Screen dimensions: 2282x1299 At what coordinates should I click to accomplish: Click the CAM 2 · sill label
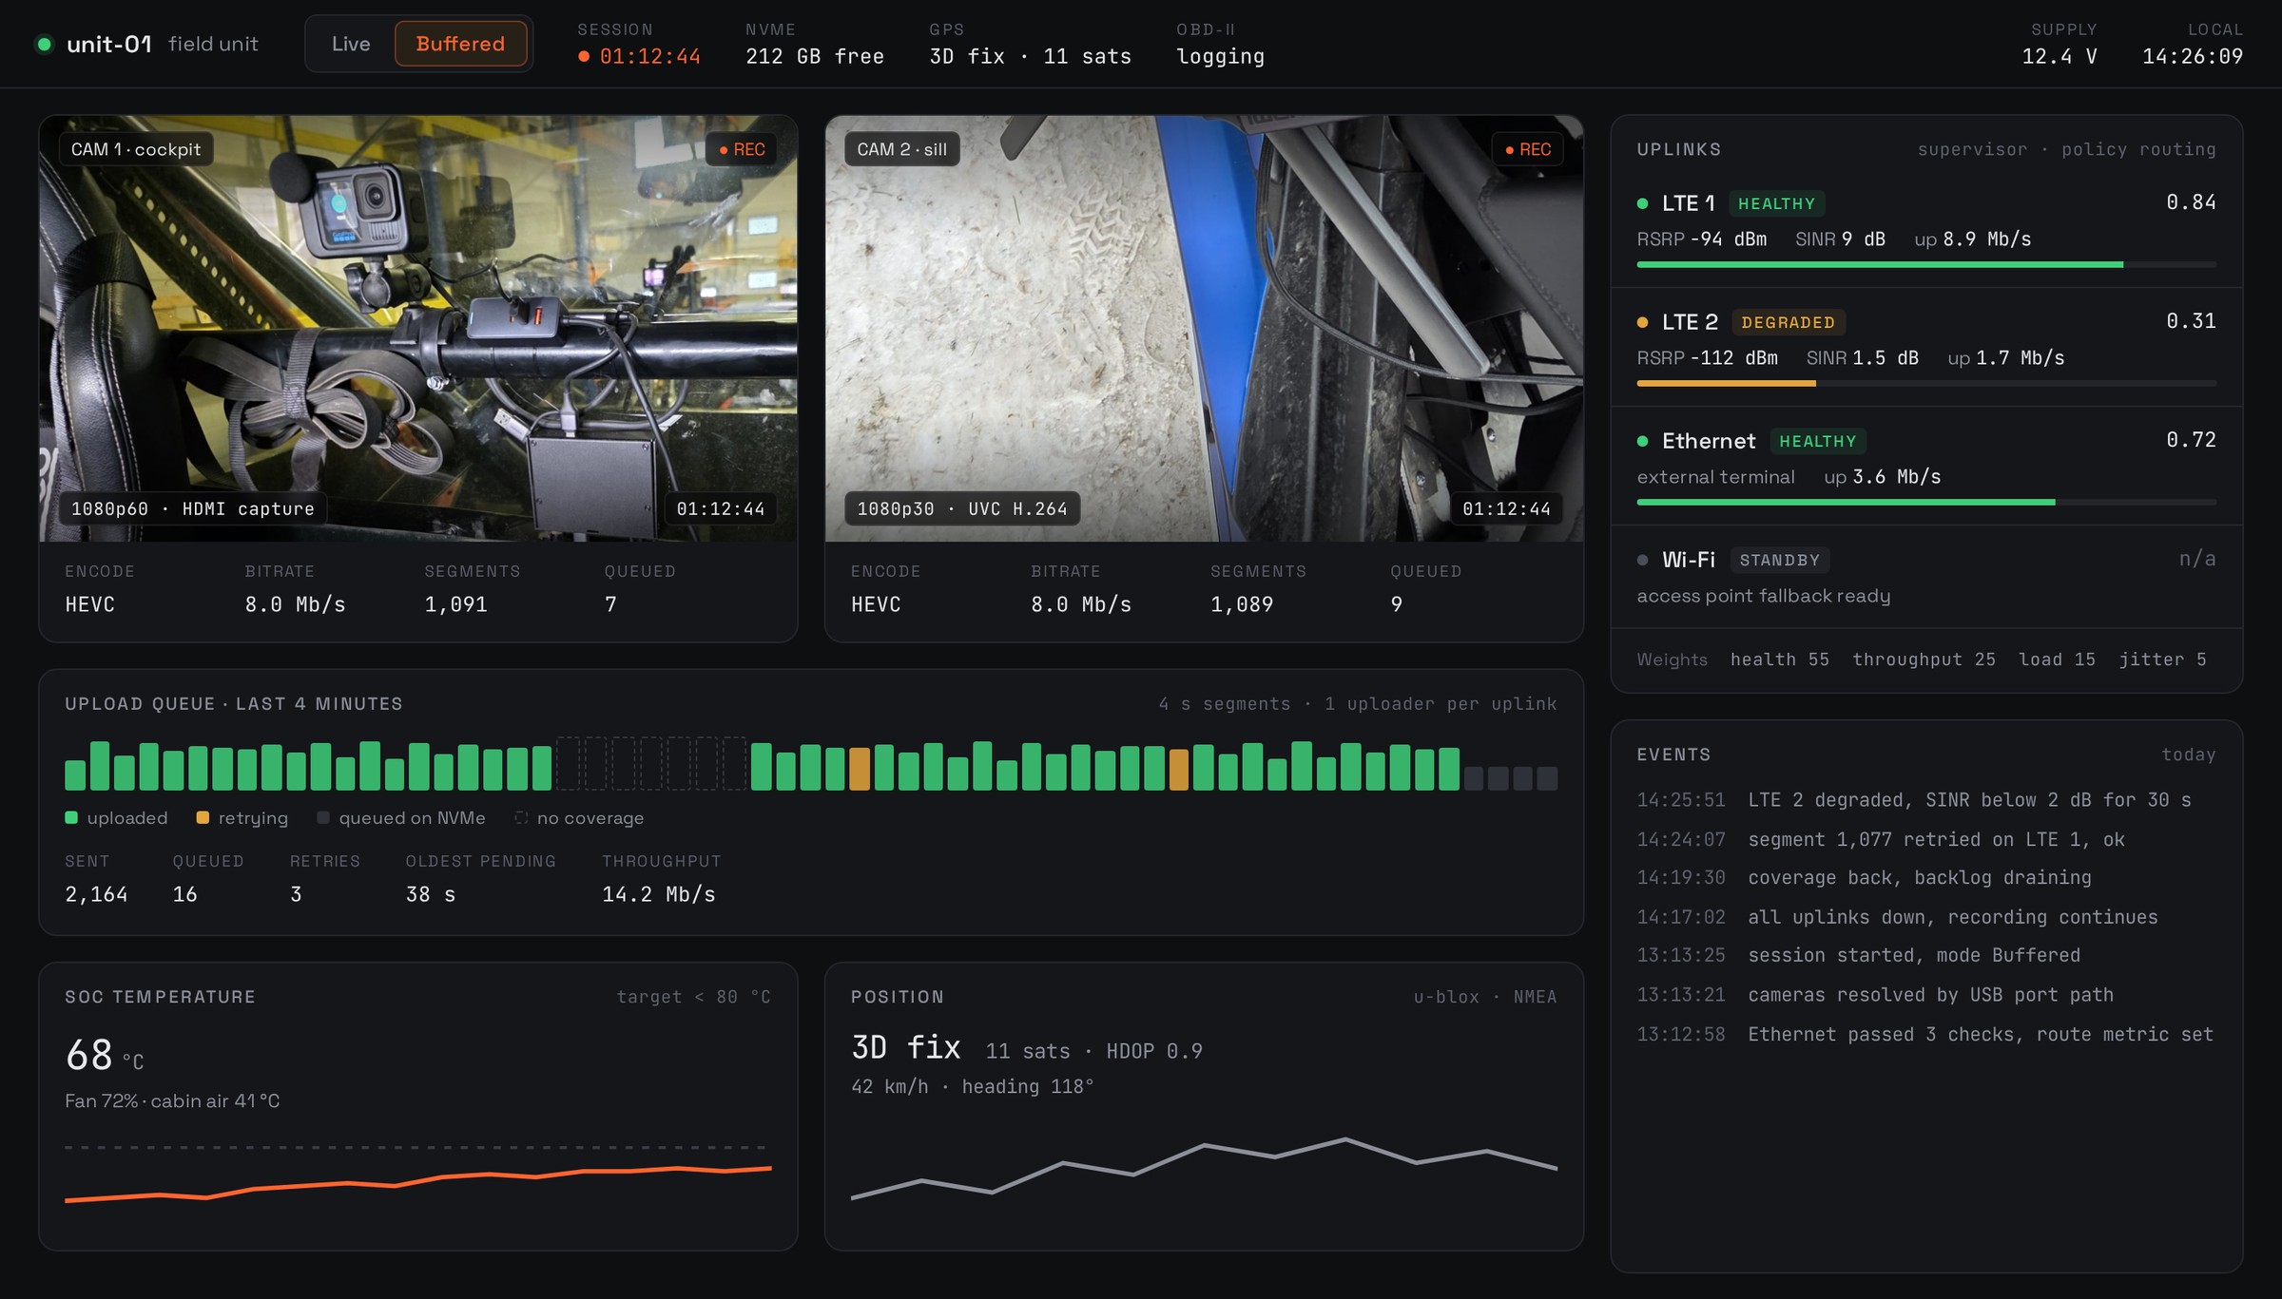coord(901,149)
